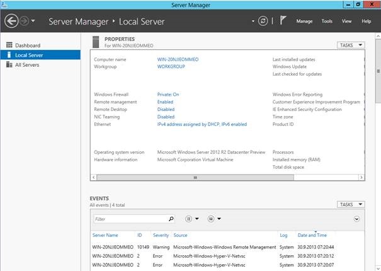Sort events by Date and Time column

(312, 235)
